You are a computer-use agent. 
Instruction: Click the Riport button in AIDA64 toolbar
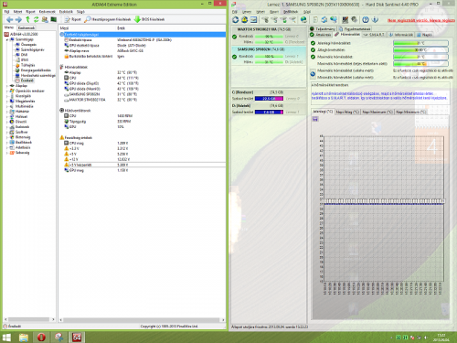[73, 19]
